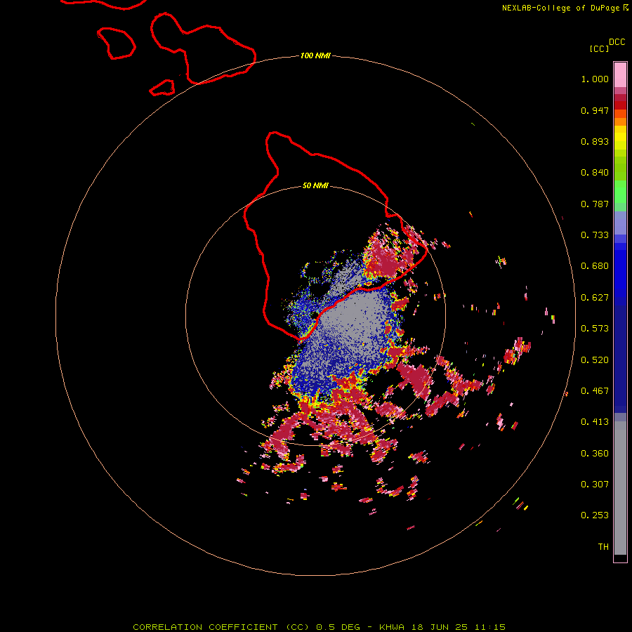Viewport: 632px width, 632px height.
Task: Click the 0.520 scale value
Action: 595,360
